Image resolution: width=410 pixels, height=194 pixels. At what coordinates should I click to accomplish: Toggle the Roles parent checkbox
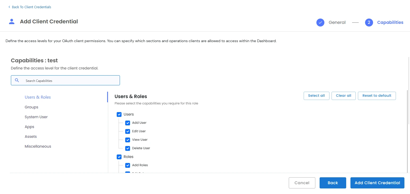click(x=119, y=157)
